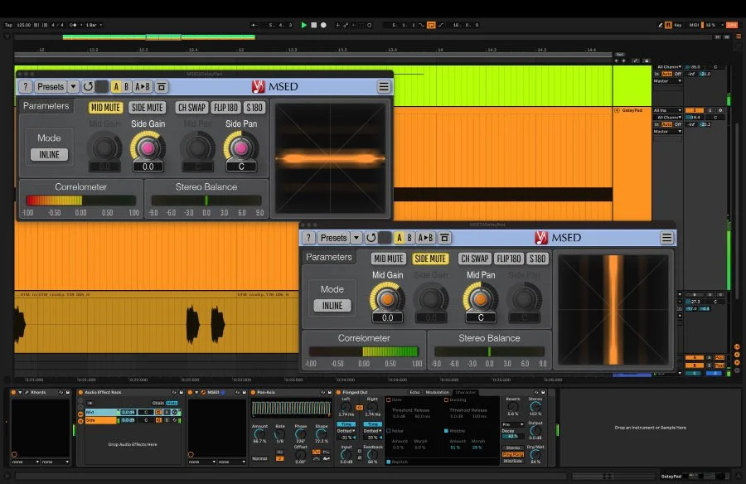Toggle CH SWAP in the lower MSED
This screenshot has width=746, height=484.
[x=474, y=259]
